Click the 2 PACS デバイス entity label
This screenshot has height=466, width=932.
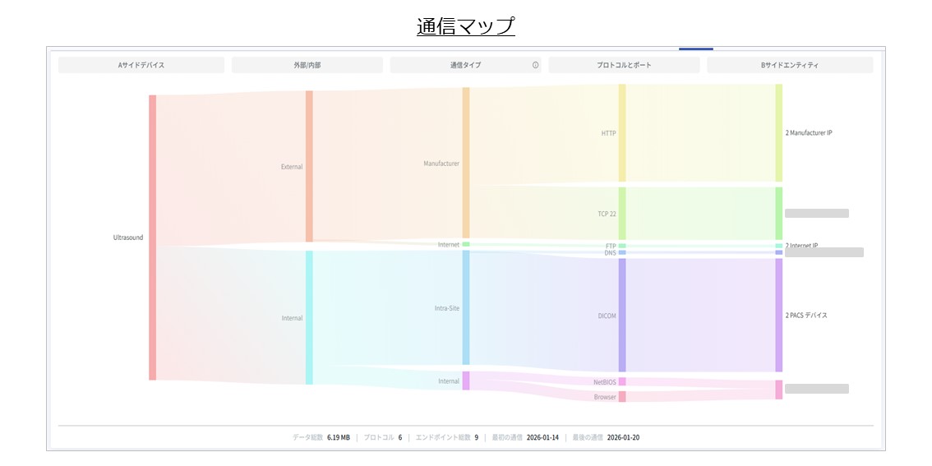tap(806, 316)
